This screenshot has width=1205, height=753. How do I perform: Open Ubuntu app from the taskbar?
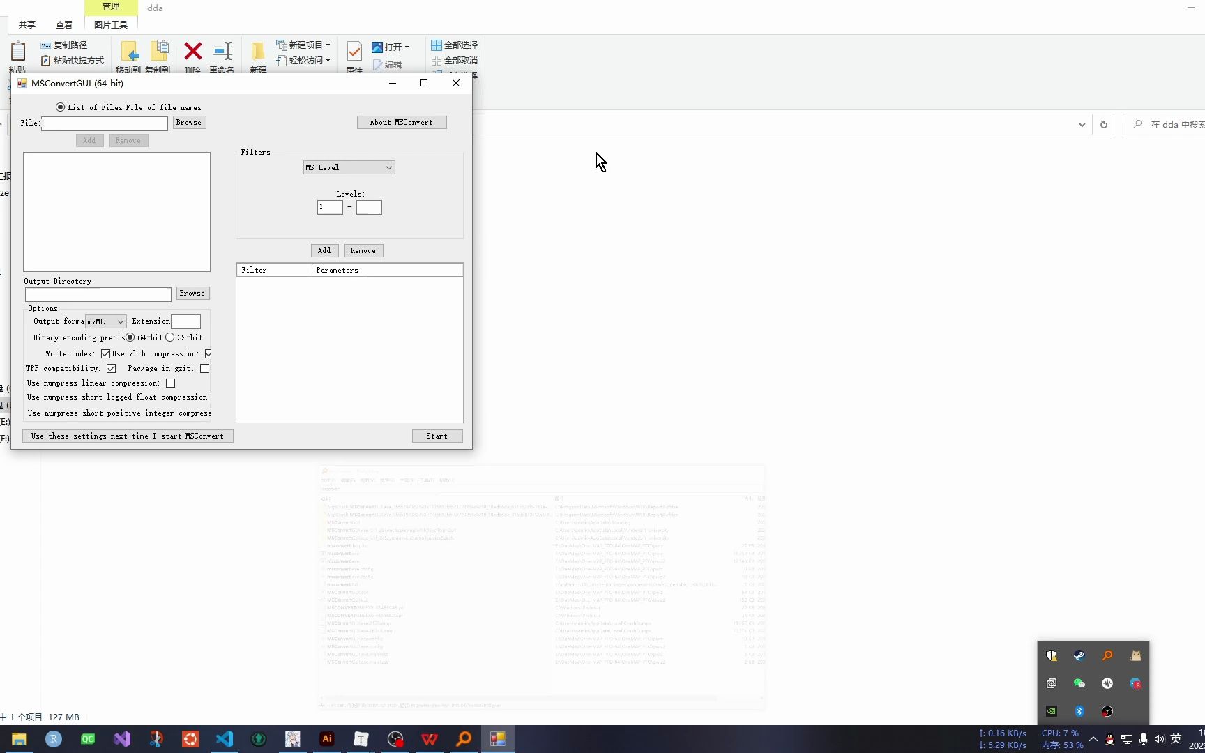[190, 739]
